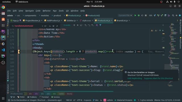The image size is (182, 102).
Task: Open Material Oceanic theme switcher
Action: point(123,100)
